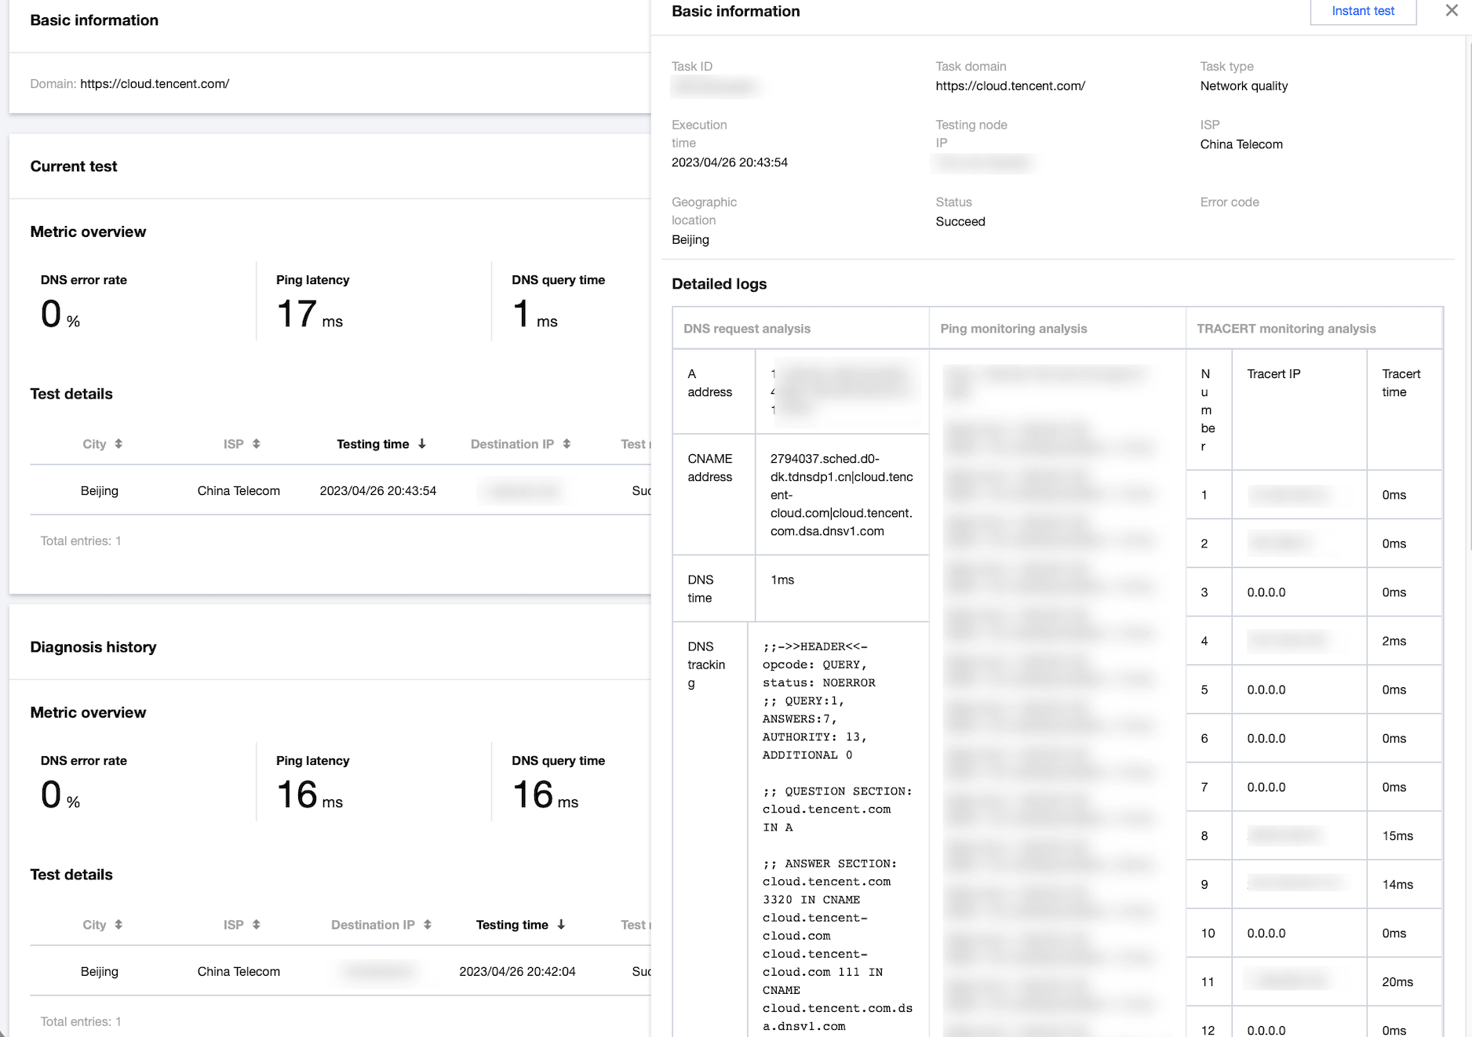
Task: Click the 'A address' row label
Action: click(709, 383)
